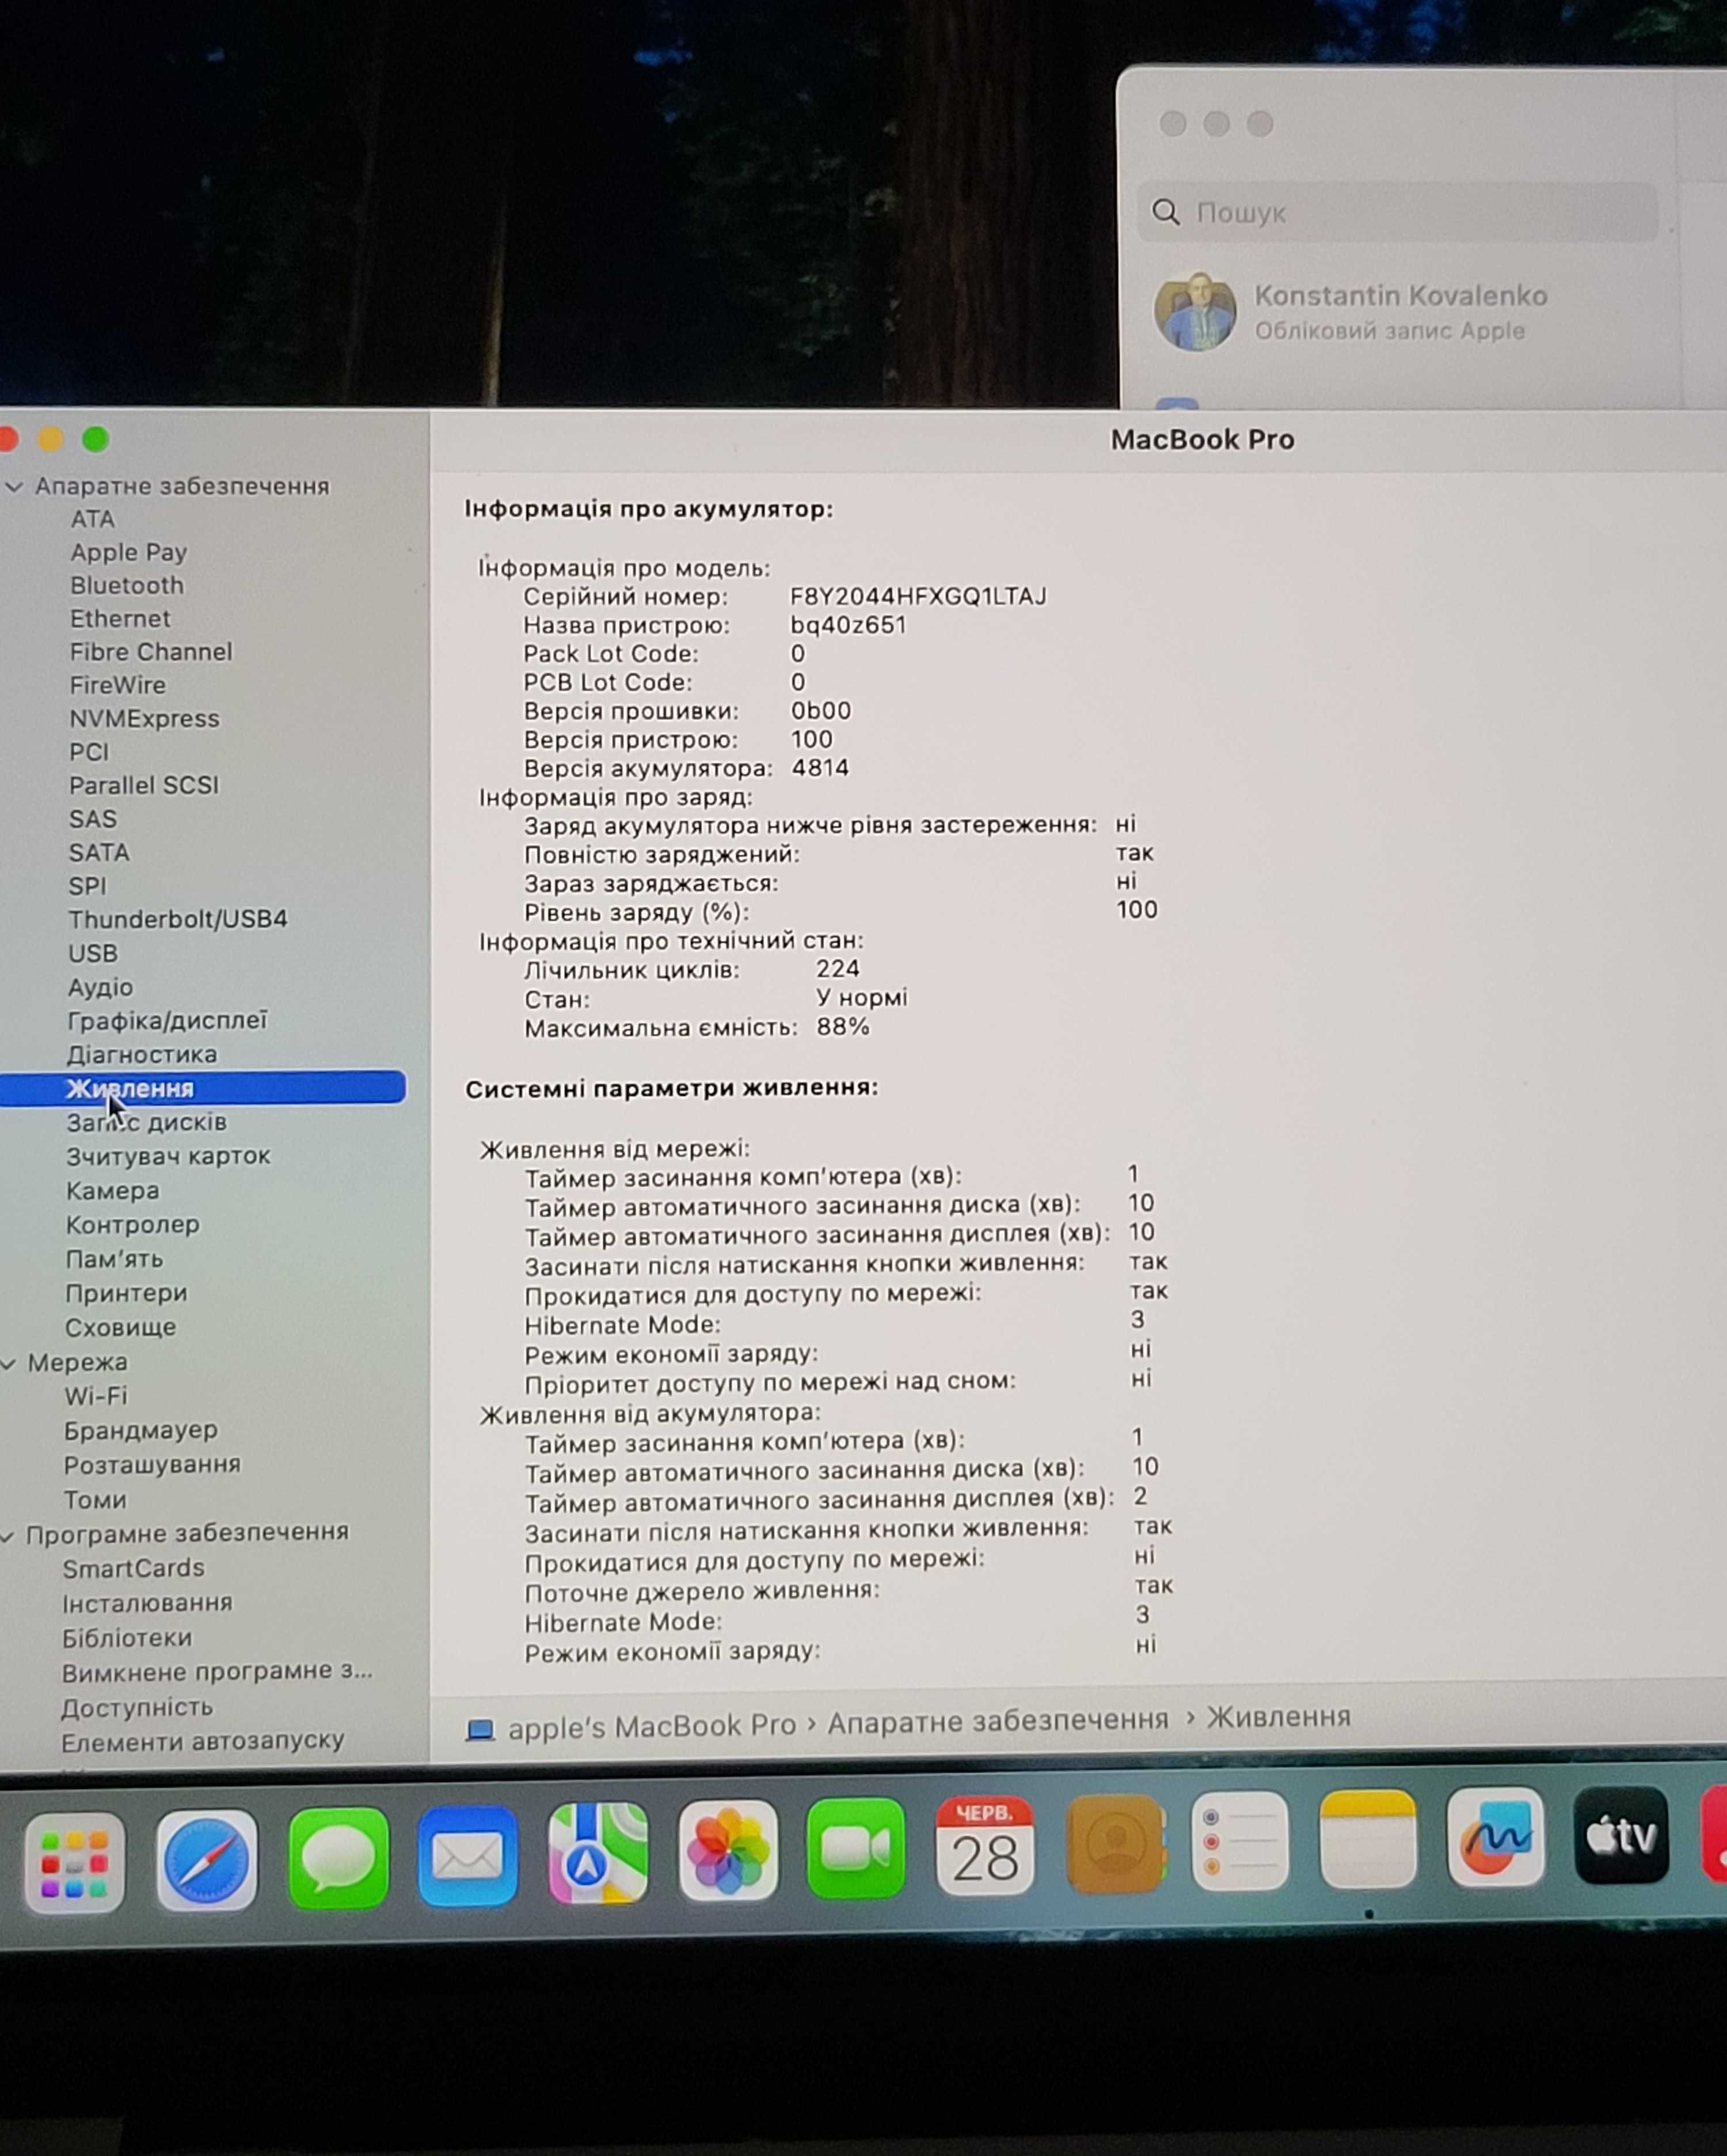Select Вимкнене програмне з... in sidebar
The image size is (1727, 2156).
[x=216, y=1672]
